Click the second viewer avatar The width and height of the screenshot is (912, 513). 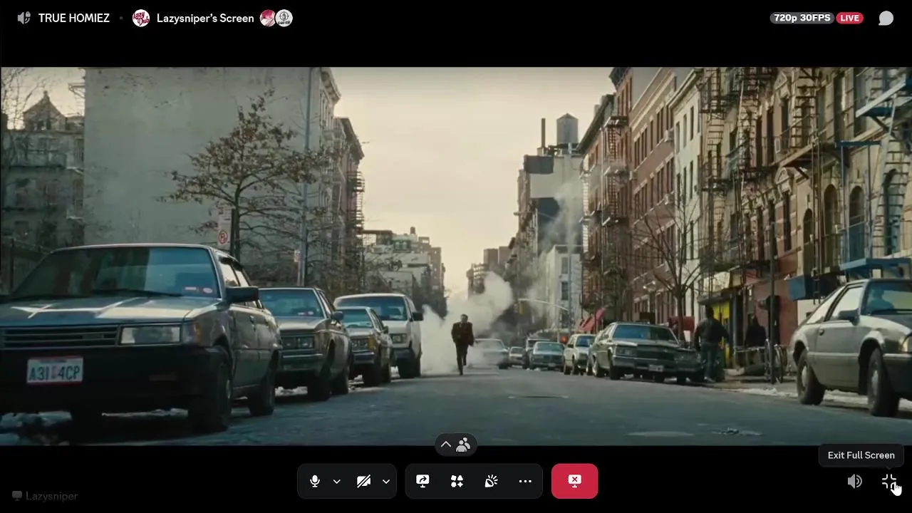pyautogui.click(x=284, y=19)
